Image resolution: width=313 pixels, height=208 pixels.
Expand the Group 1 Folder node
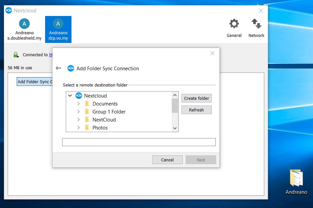point(79,112)
